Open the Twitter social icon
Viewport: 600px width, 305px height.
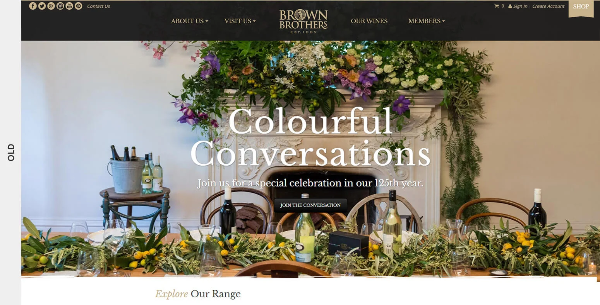click(x=42, y=6)
